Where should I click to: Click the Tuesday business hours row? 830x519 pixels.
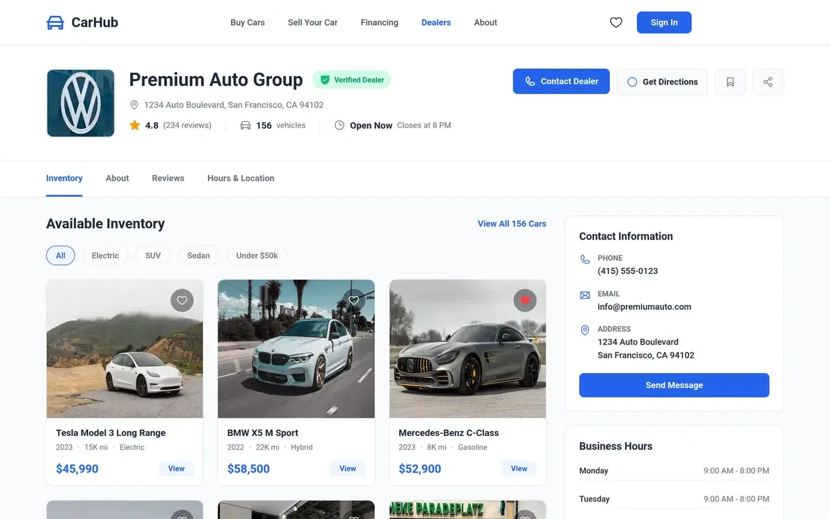[x=674, y=499]
